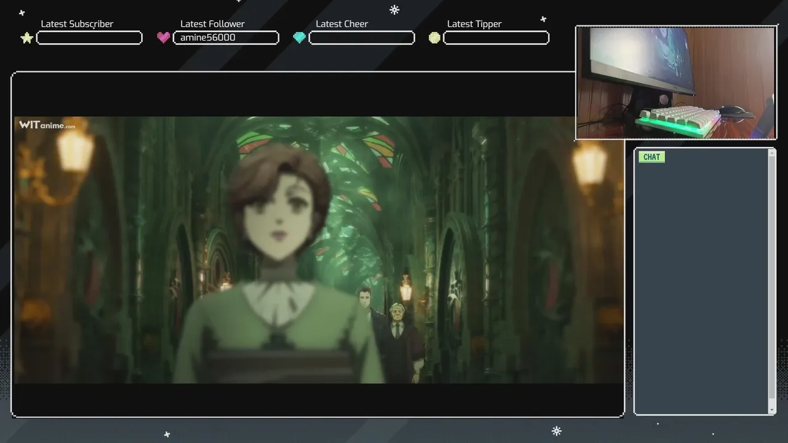
Task: Open the webcam keyboard feed thumbnail
Action: click(x=676, y=82)
